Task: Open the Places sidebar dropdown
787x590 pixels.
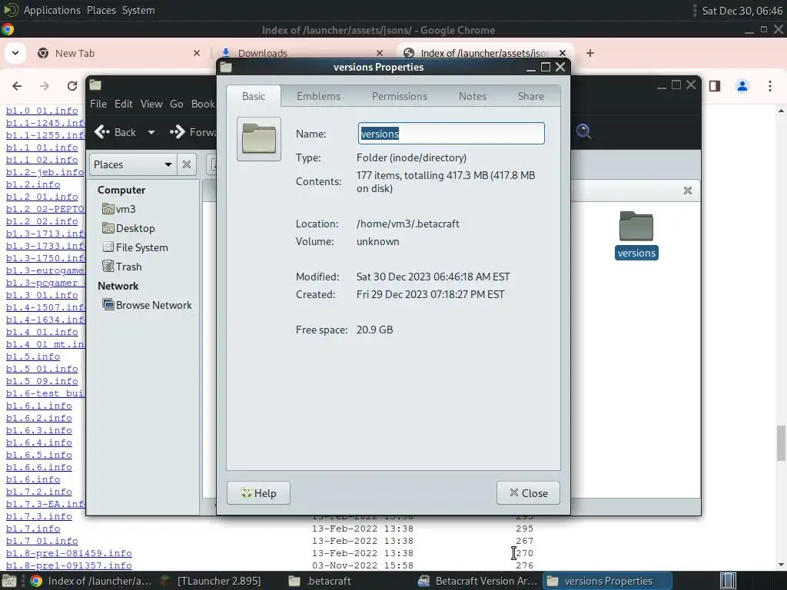Action: point(133,164)
